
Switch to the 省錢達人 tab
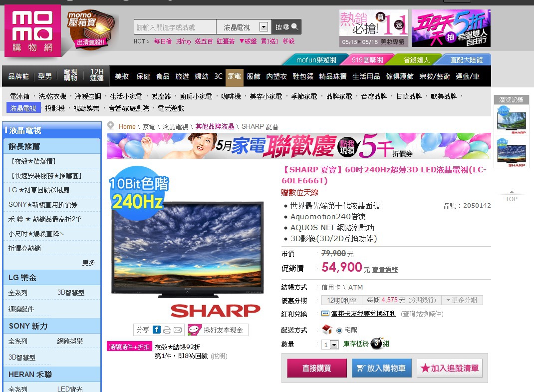point(416,60)
